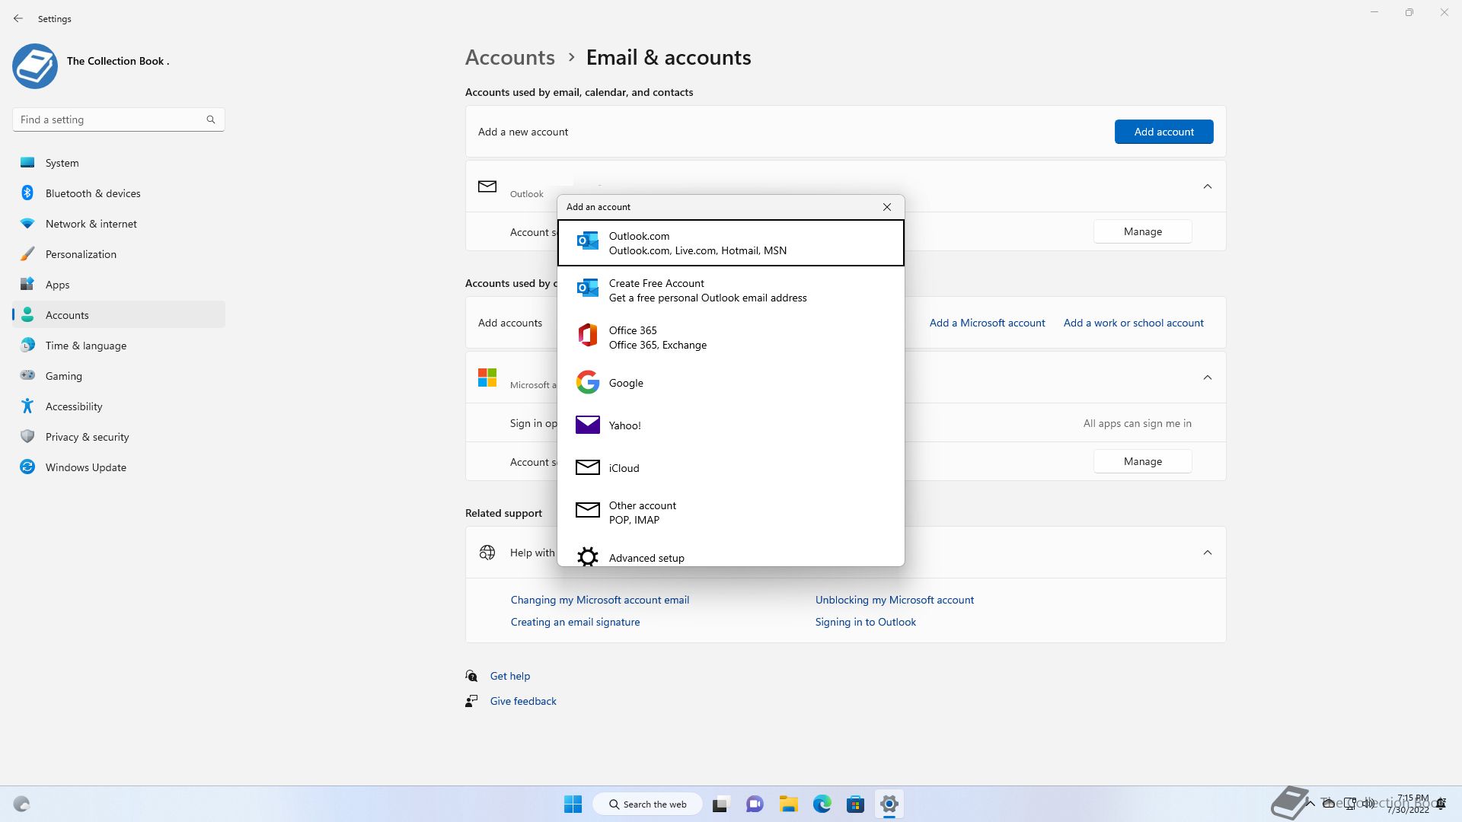The width and height of the screenshot is (1462, 822).
Task: Go to Windows Update settings
Action: tap(119, 467)
